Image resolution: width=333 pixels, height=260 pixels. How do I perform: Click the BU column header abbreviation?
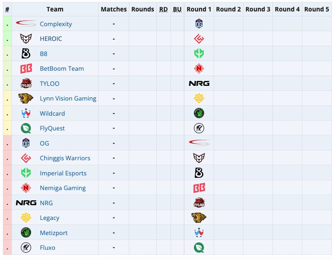(x=177, y=9)
